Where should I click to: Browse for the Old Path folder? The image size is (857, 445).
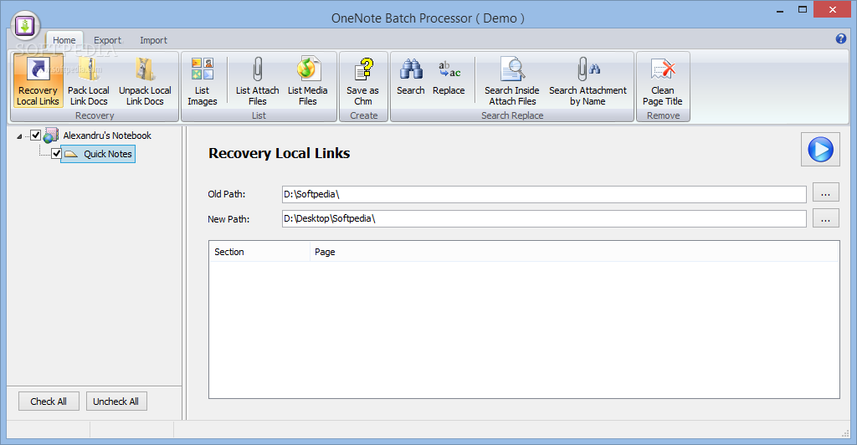(x=825, y=192)
